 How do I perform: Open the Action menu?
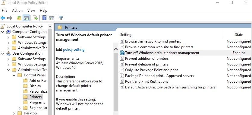[x=17, y=11]
